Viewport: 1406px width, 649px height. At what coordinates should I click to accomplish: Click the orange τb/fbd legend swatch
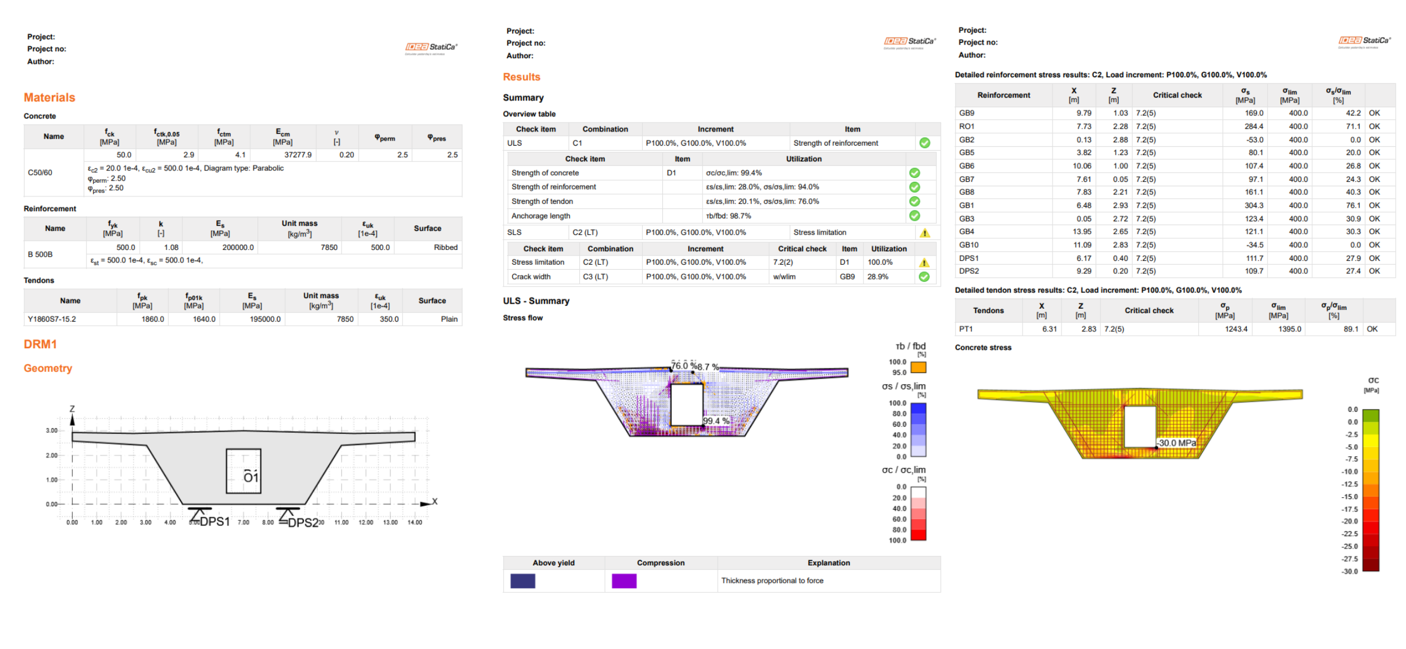tap(918, 367)
